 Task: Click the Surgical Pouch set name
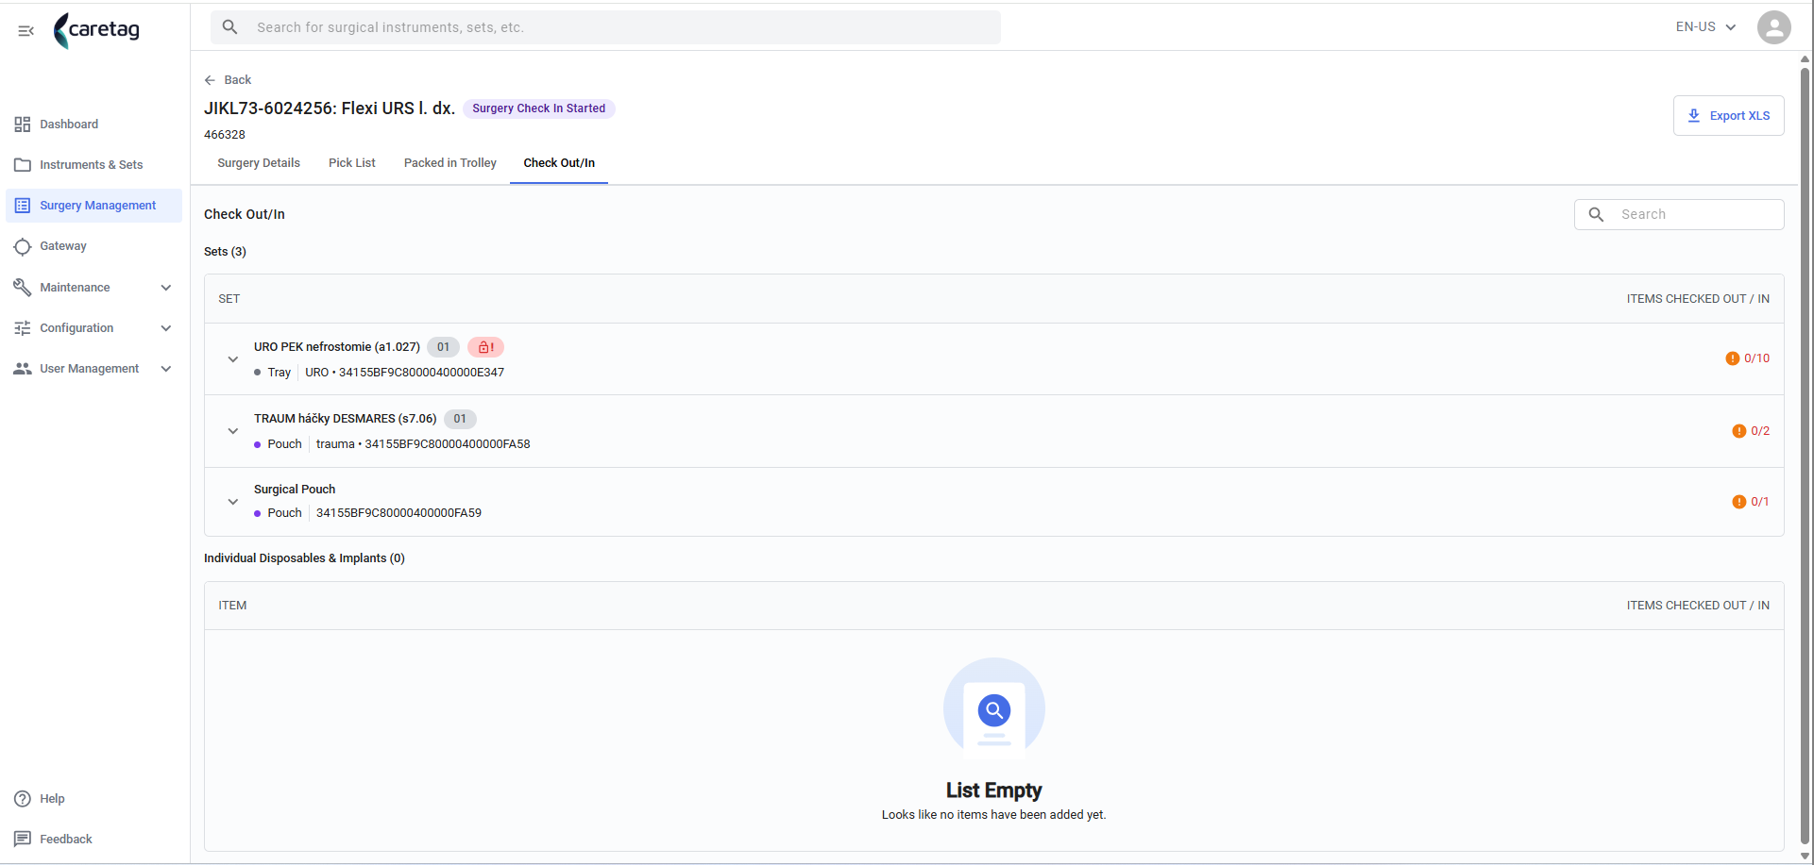295,490
